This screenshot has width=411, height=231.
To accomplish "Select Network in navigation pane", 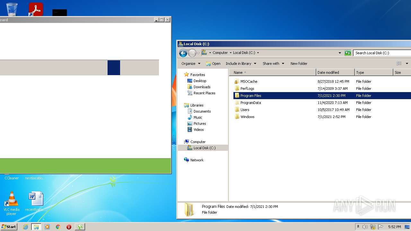I will (197, 160).
